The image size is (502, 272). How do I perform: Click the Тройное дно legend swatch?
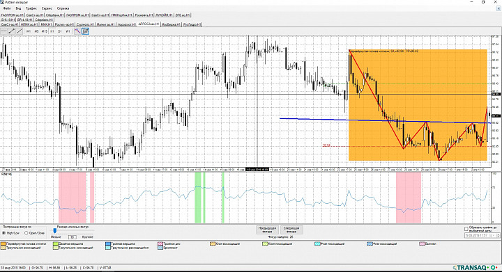(x=160, y=244)
